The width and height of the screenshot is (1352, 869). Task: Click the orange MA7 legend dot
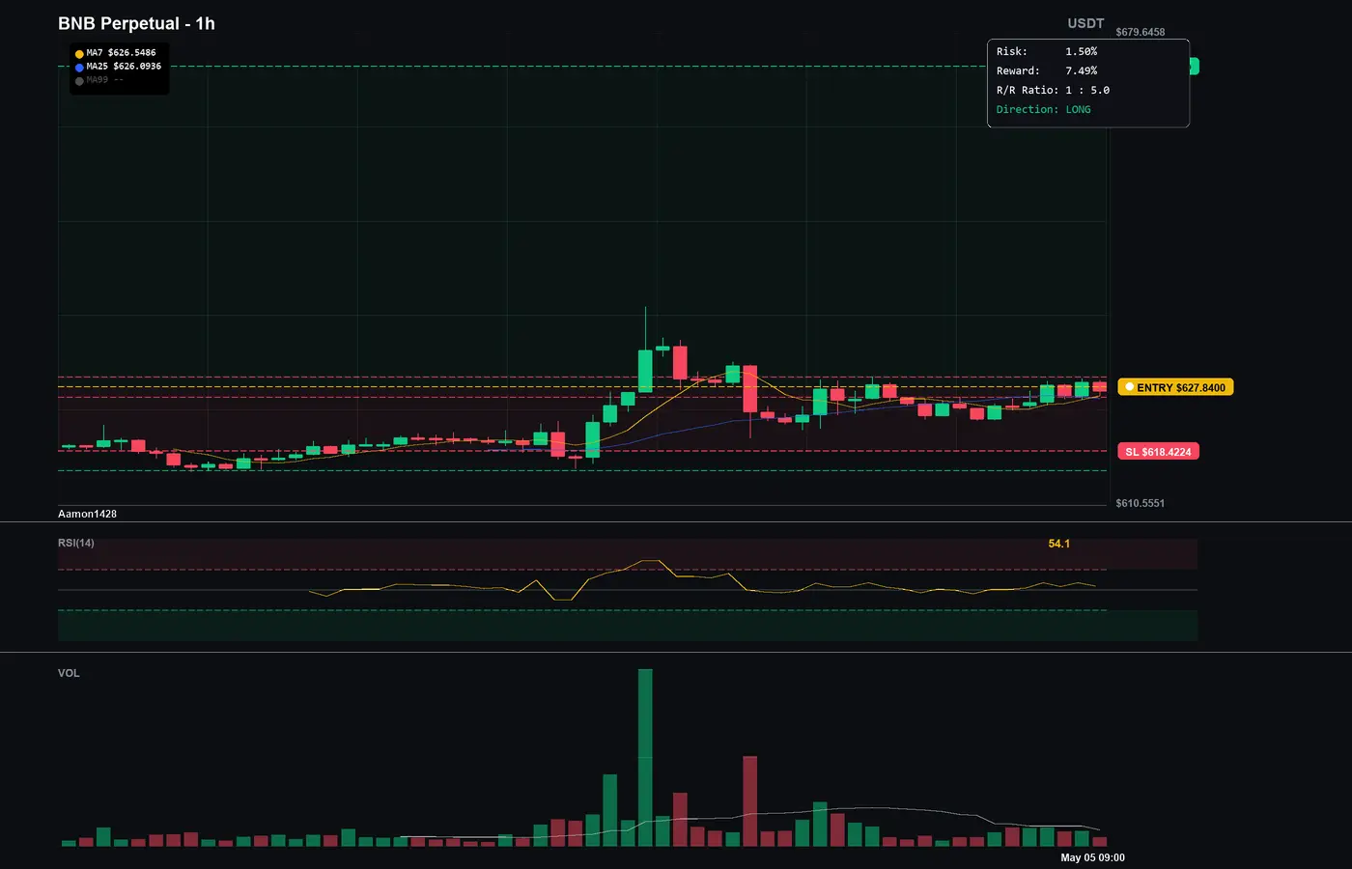click(x=79, y=54)
